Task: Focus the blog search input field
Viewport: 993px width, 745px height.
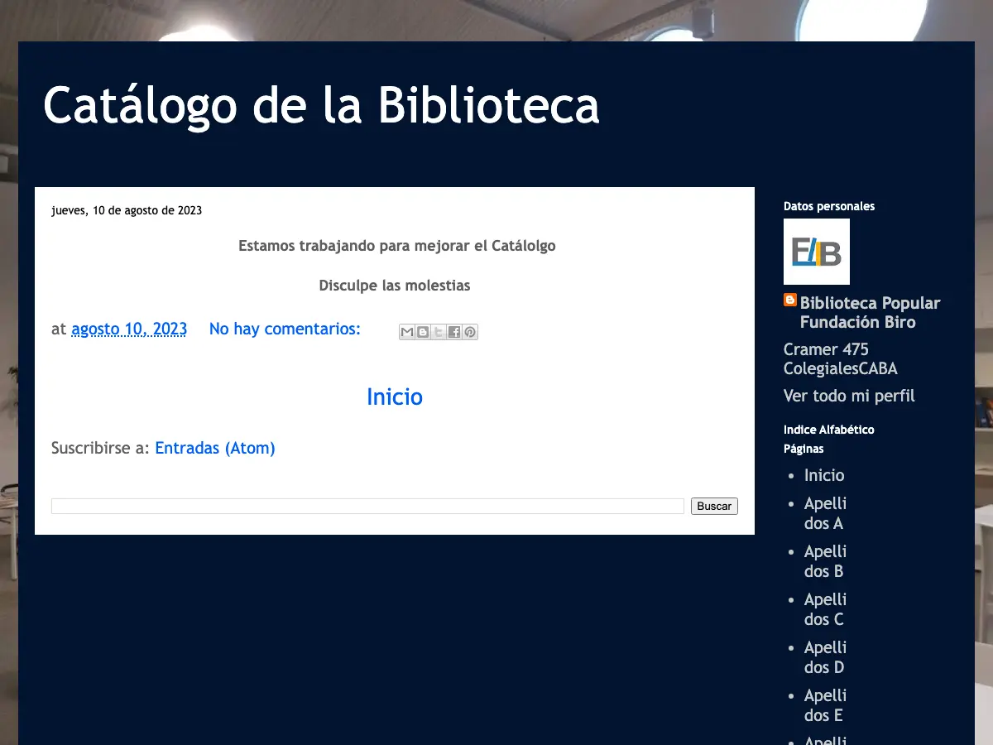Action: [x=367, y=506]
